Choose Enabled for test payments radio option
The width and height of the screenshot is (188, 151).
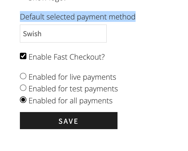[23, 88]
